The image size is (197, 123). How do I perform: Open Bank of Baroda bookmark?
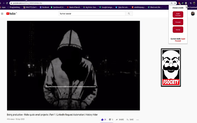(x=74, y=7)
